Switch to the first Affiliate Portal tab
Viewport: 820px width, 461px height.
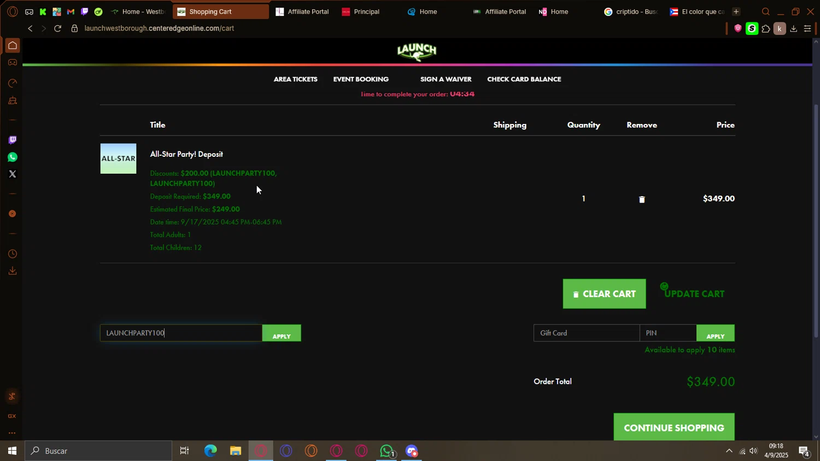[x=302, y=11]
